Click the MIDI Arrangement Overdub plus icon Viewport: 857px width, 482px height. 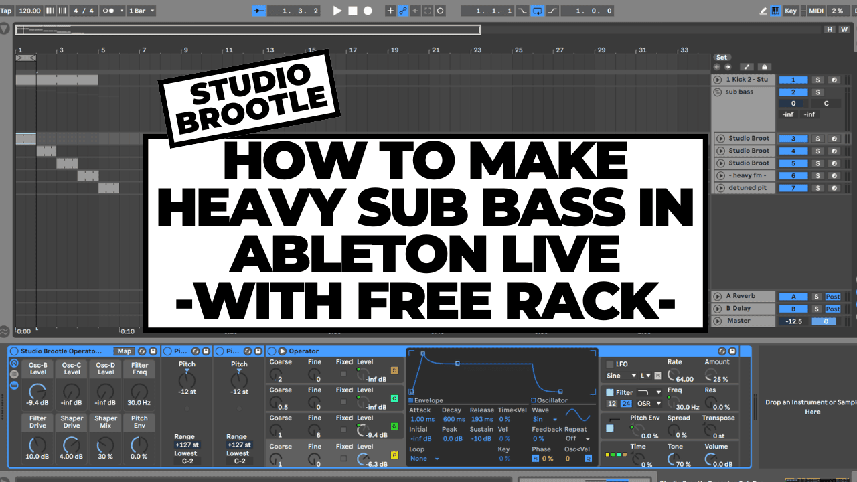coord(391,11)
